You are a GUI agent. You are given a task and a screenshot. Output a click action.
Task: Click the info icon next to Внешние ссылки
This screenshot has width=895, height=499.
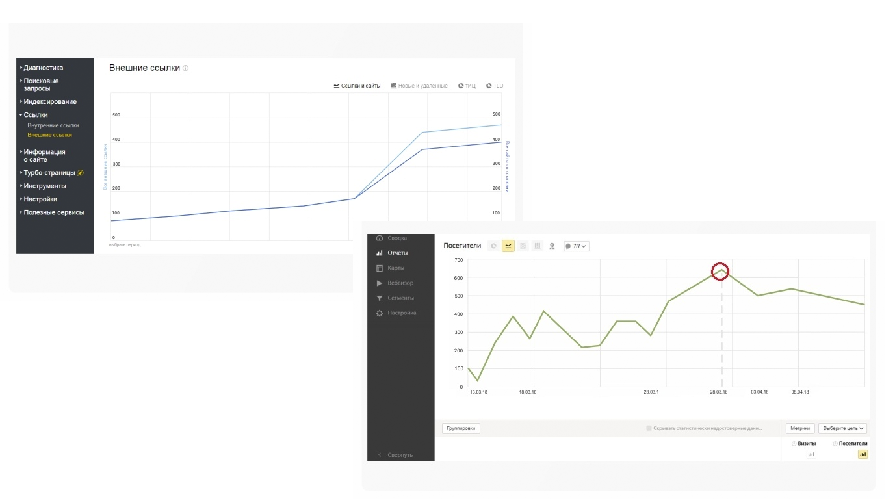[x=186, y=68]
